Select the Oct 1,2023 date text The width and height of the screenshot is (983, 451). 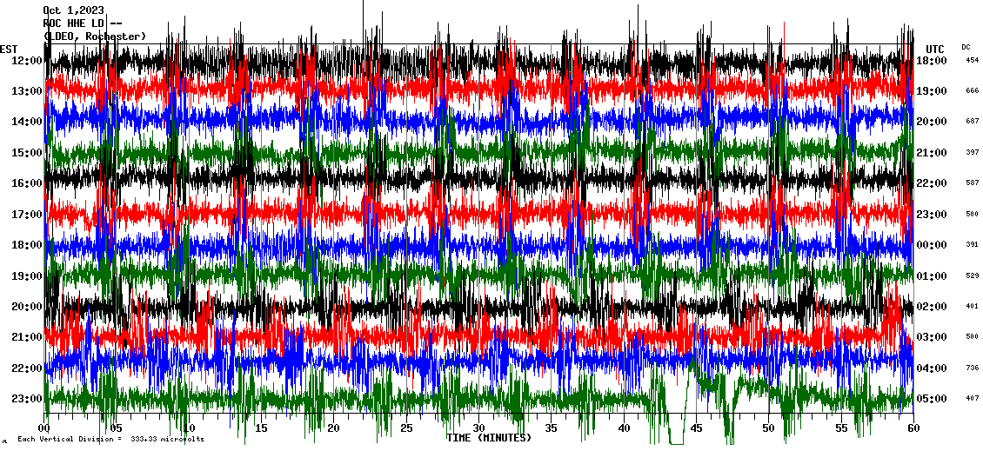[x=73, y=10]
